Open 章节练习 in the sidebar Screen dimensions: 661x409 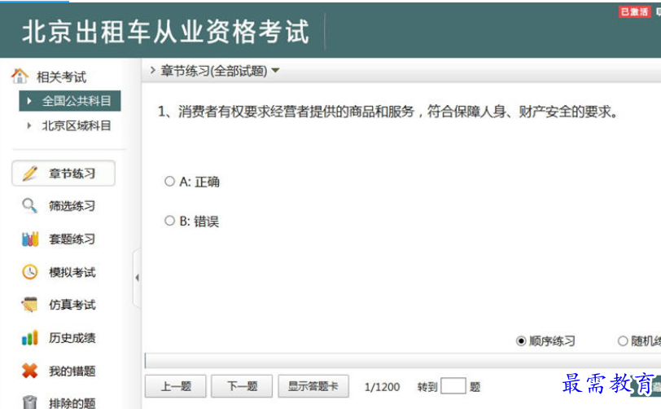click(63, 173)
